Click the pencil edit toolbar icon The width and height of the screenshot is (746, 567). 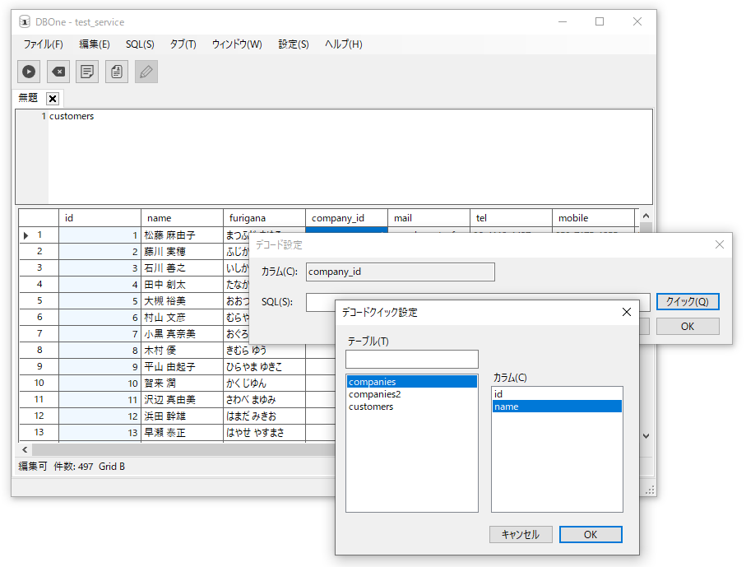tap(146, 72)
